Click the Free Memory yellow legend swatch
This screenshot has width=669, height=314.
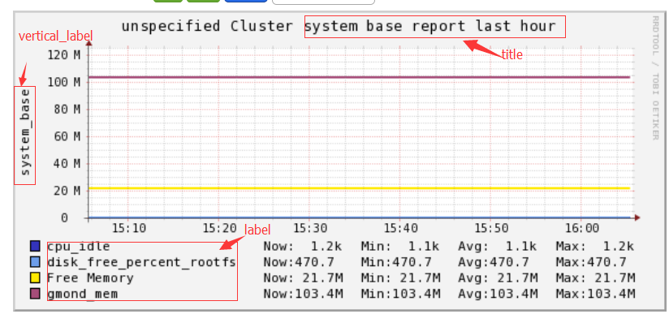click(x=35, y=278)
